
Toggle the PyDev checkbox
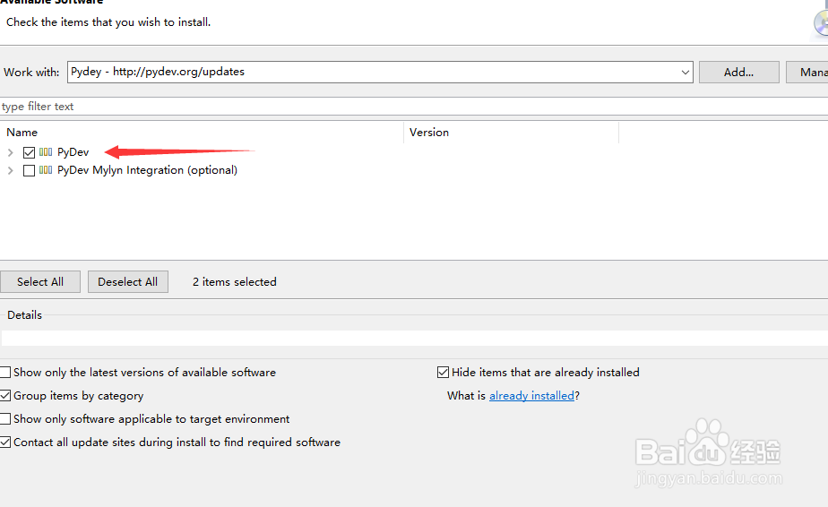[30, 152]
